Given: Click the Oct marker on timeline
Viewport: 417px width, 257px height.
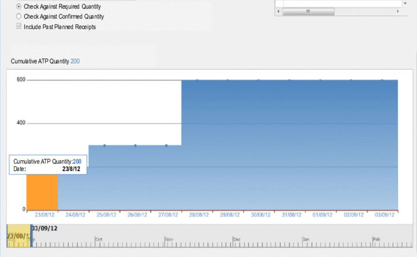Looking at the screenshot, I should (99, 238).
